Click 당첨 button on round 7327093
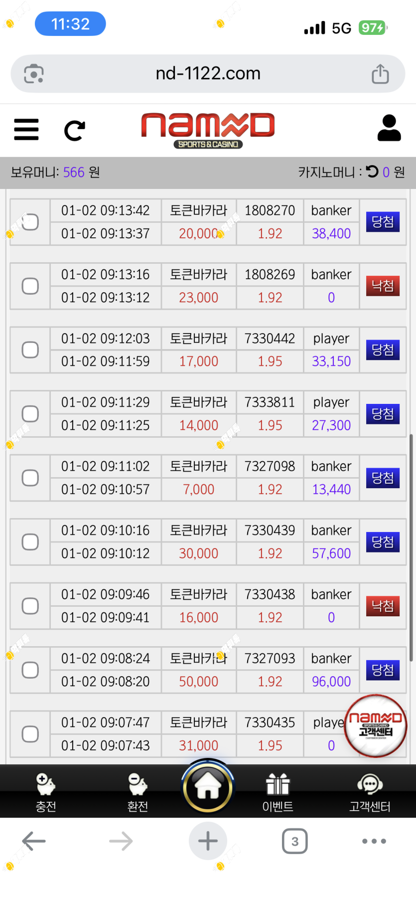The image size is (416, 901). (x=383, y=670)
